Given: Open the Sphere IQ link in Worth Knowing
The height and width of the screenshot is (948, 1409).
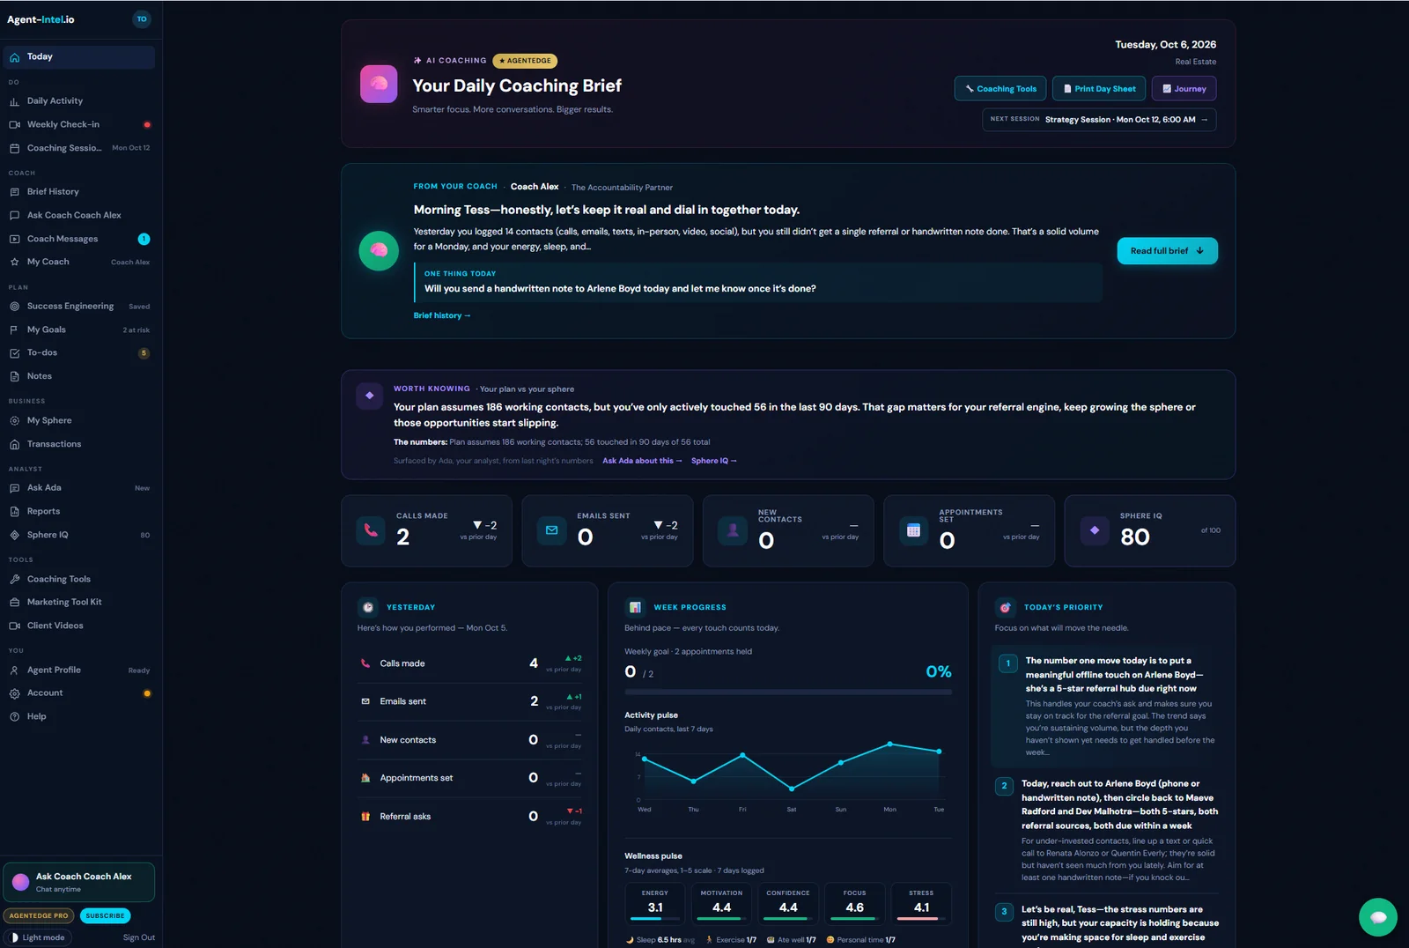Looking at the screenshot, I should (x=713, y=461).
